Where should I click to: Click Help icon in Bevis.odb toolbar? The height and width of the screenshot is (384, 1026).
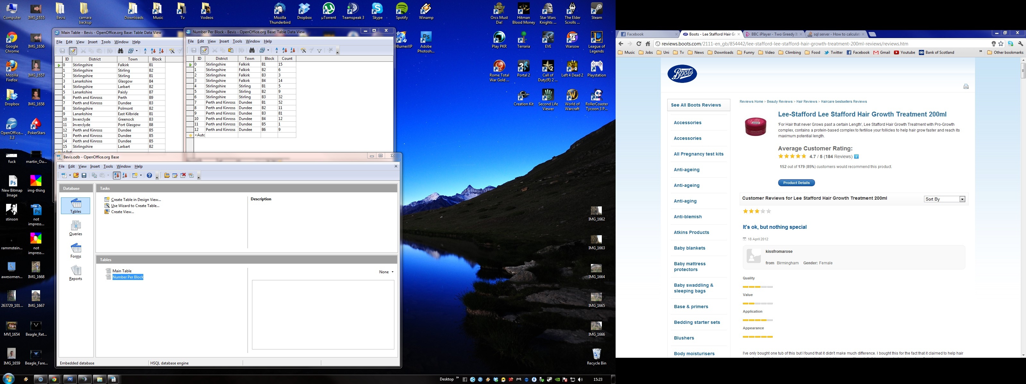tap(149, 175)
